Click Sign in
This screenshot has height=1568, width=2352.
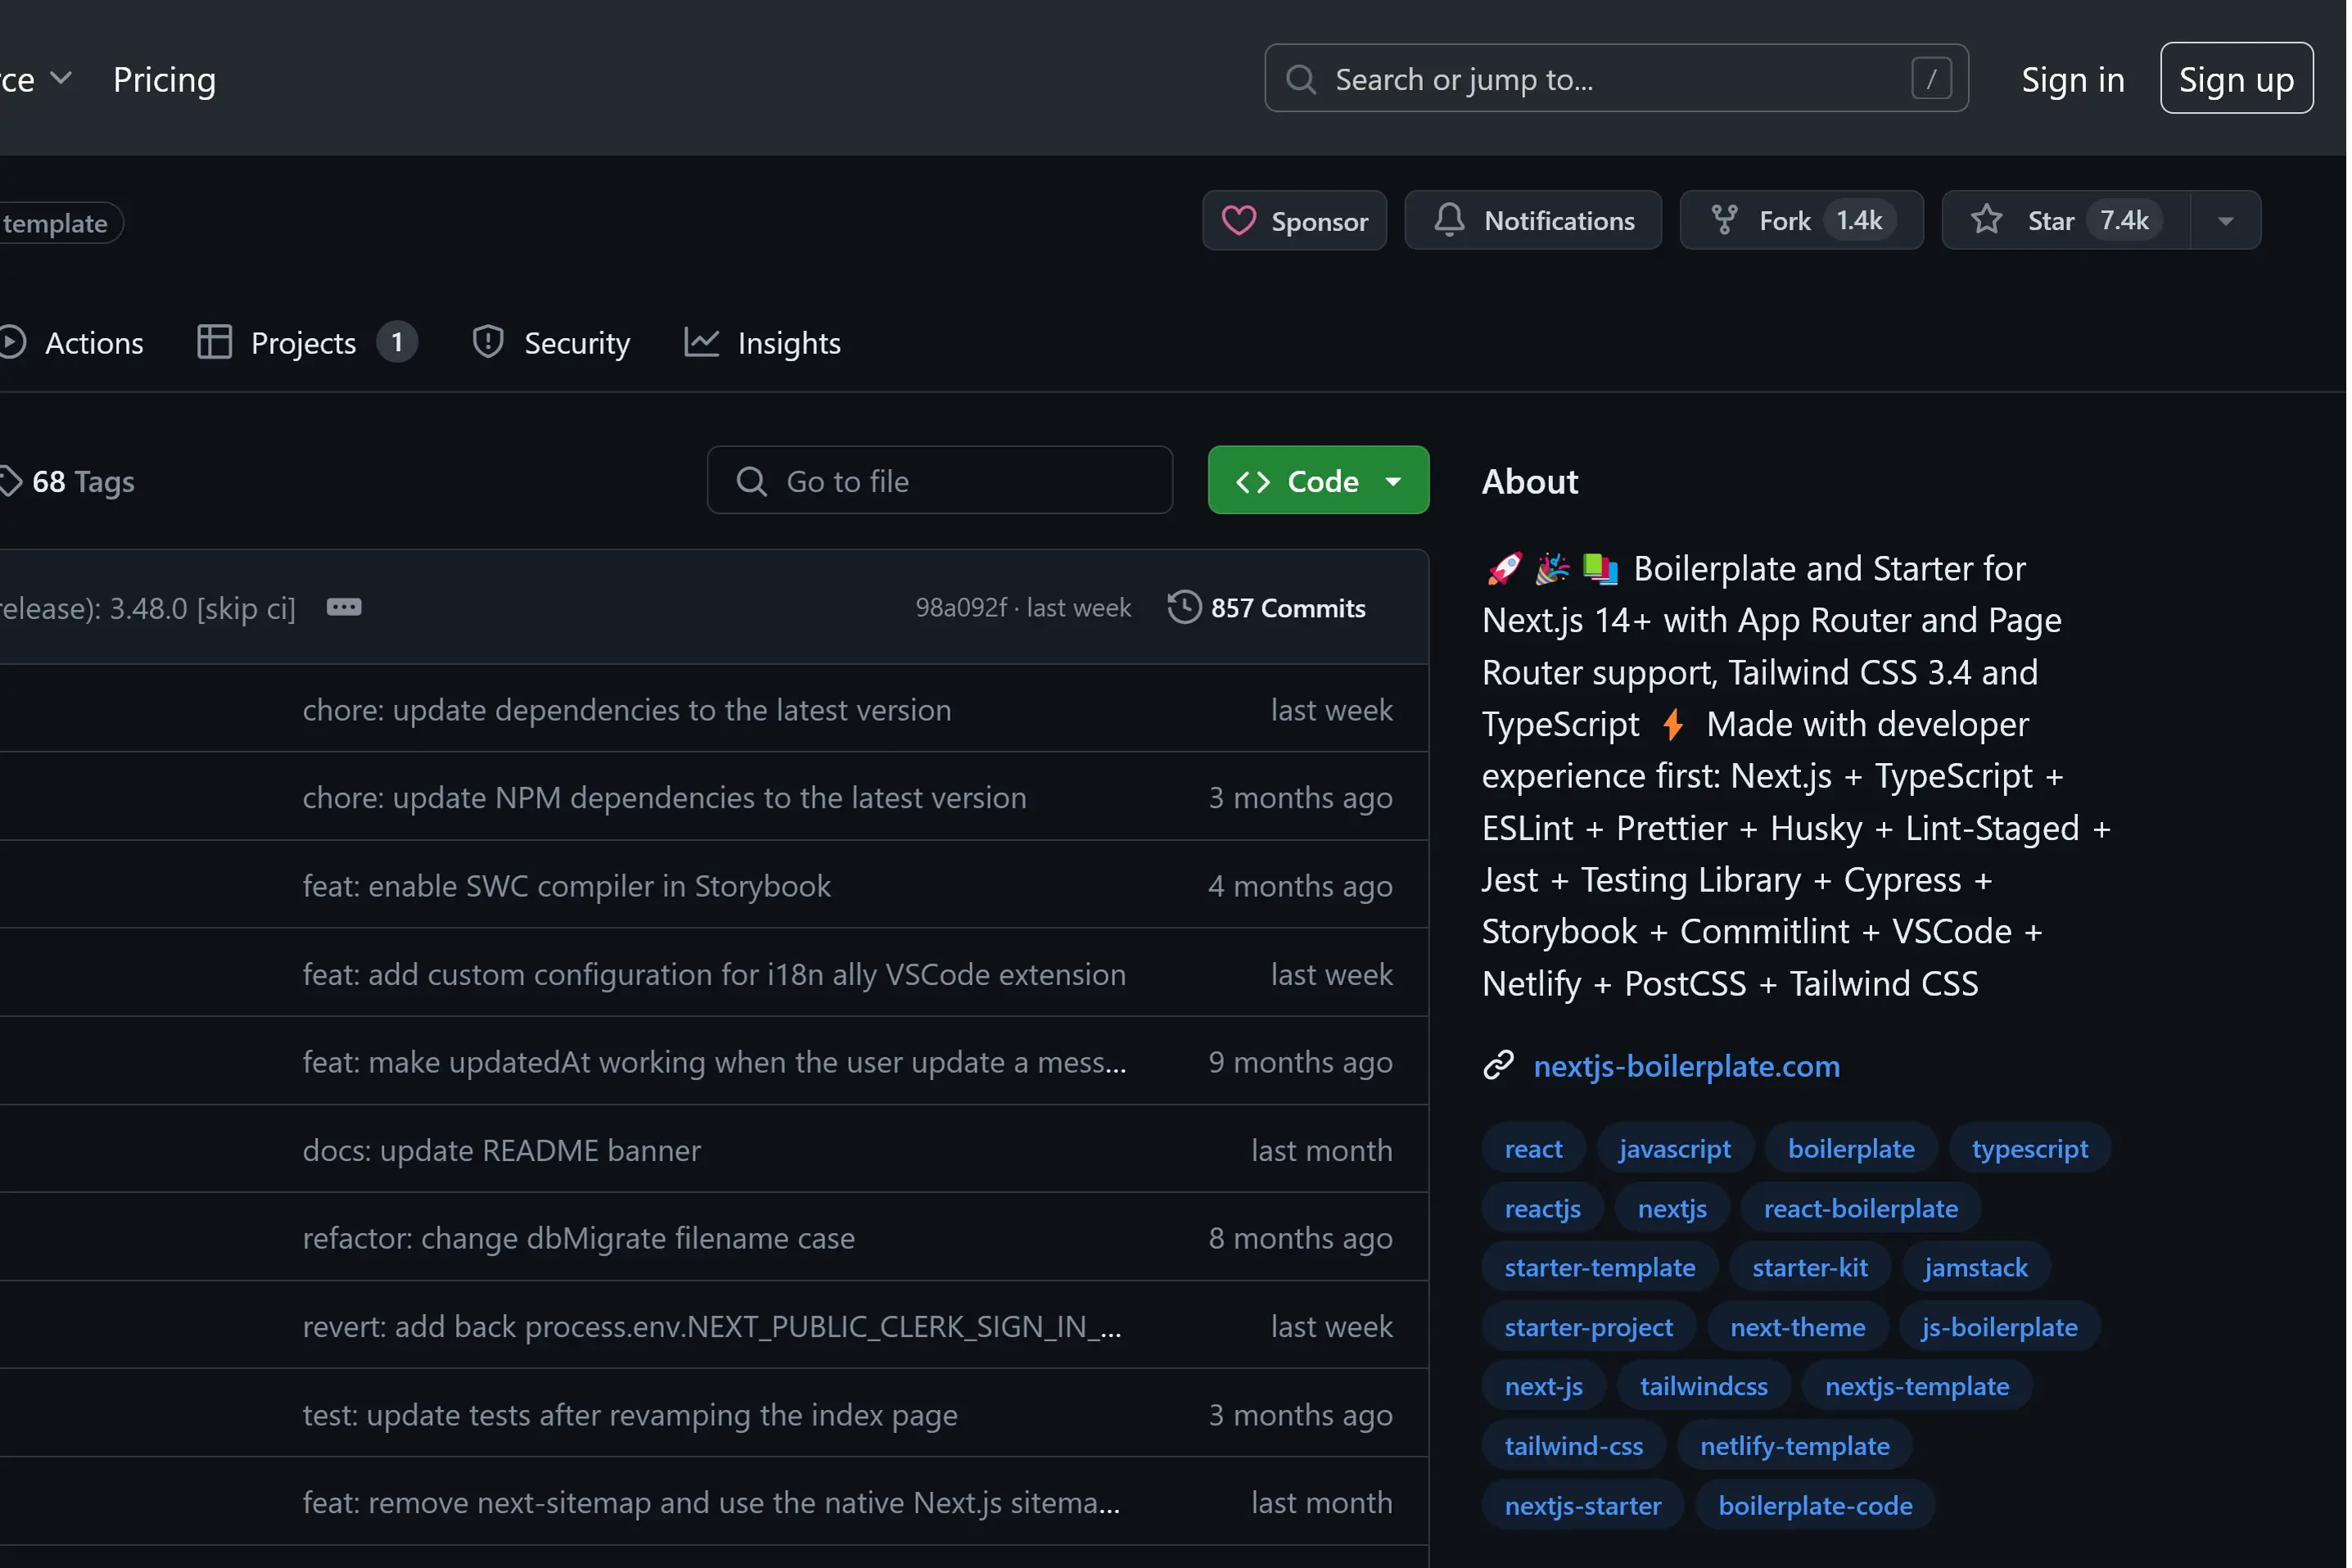(2071, 79)
